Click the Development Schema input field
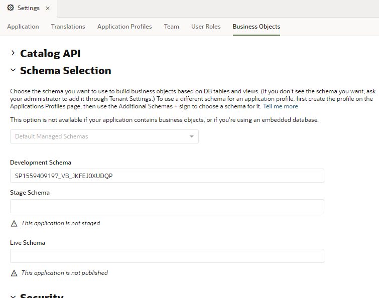This screenshot has width=379, height=298. 167,176
